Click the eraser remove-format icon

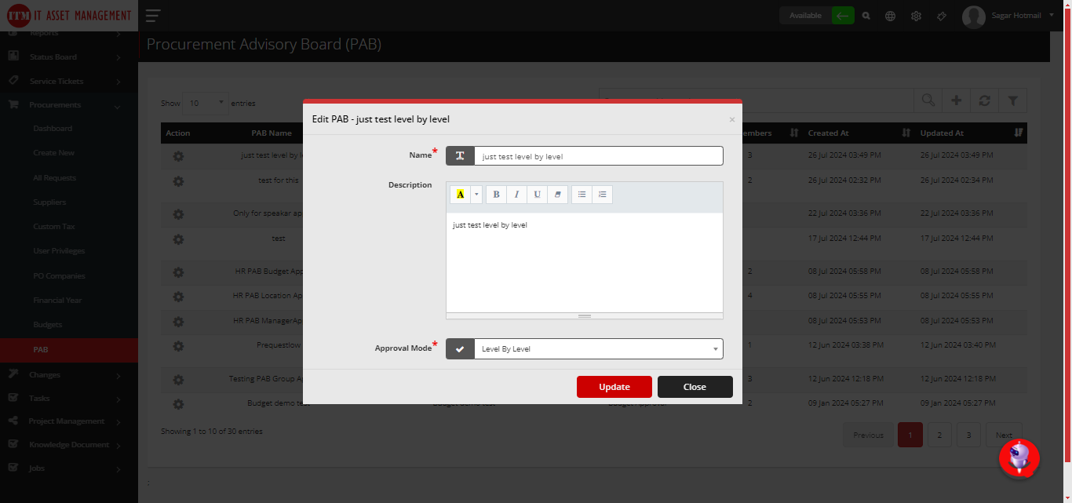point(557,194)
